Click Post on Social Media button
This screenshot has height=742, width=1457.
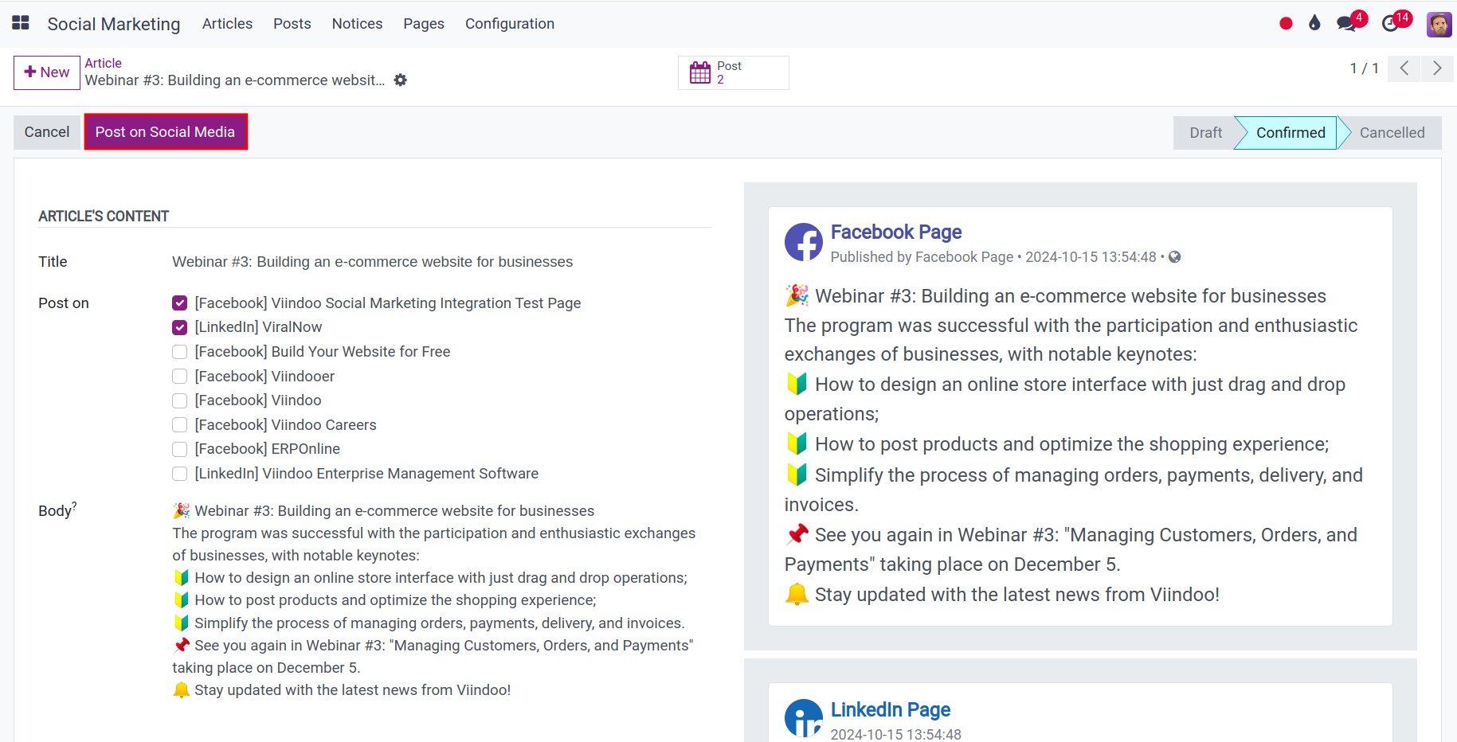coord(166,132)
